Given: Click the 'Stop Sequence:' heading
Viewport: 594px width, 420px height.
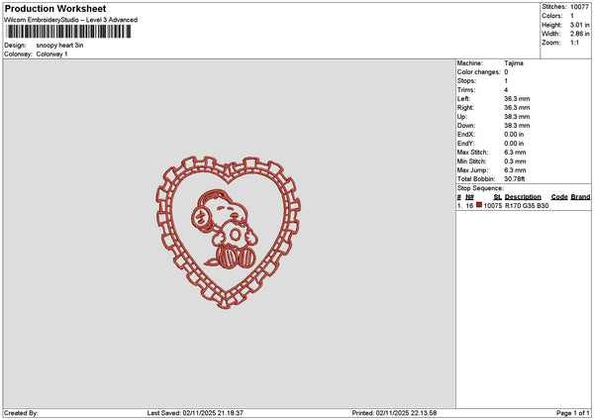Looking at the screenshot, I should (x=480, y=188).
